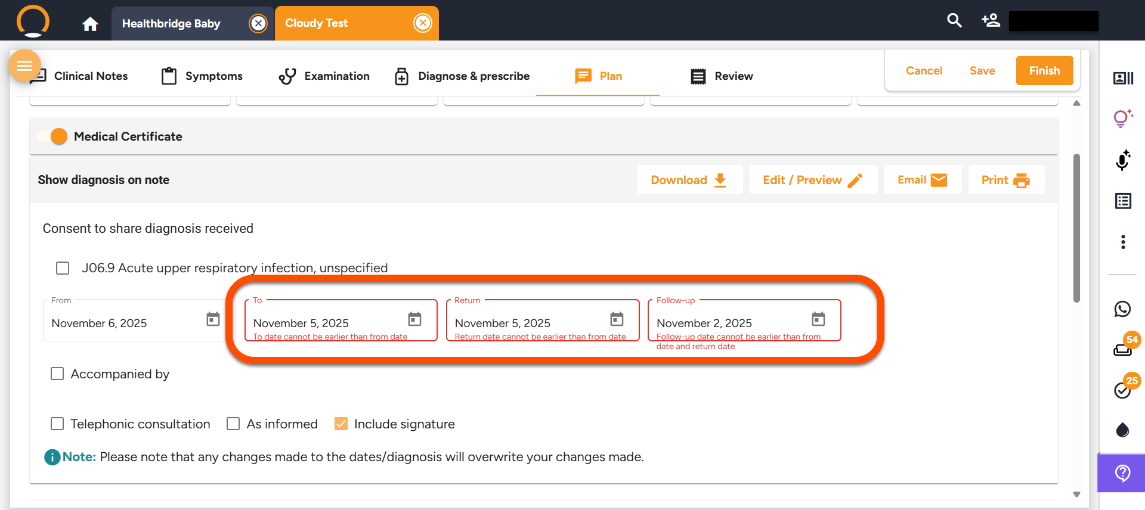Open the From date calendar picker
1145x510 pixels.
click(x=213, y=319)
